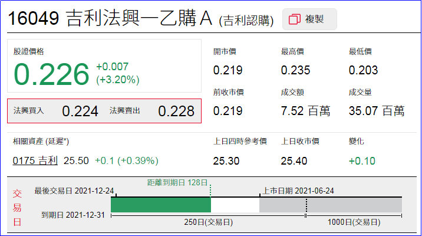Click the 開市價 value 0.219

point(228,70)
